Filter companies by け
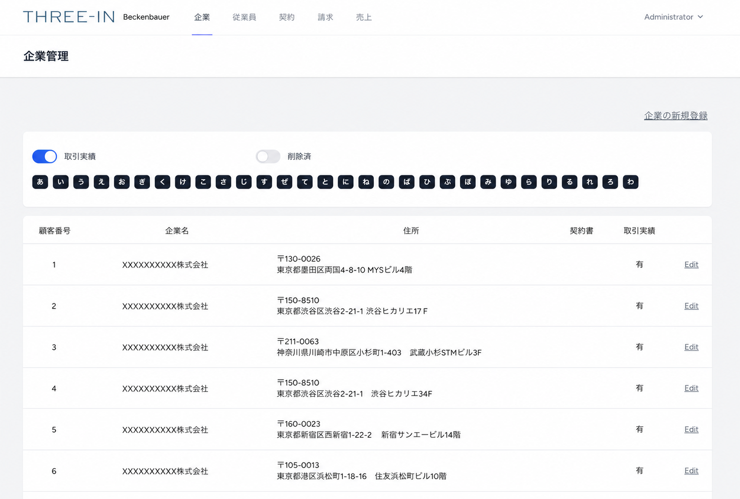 pyautogui.click(x=183, y=182)
